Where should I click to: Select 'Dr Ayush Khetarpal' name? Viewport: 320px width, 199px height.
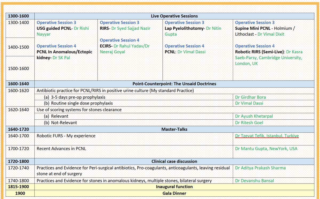tap(254, 116)
